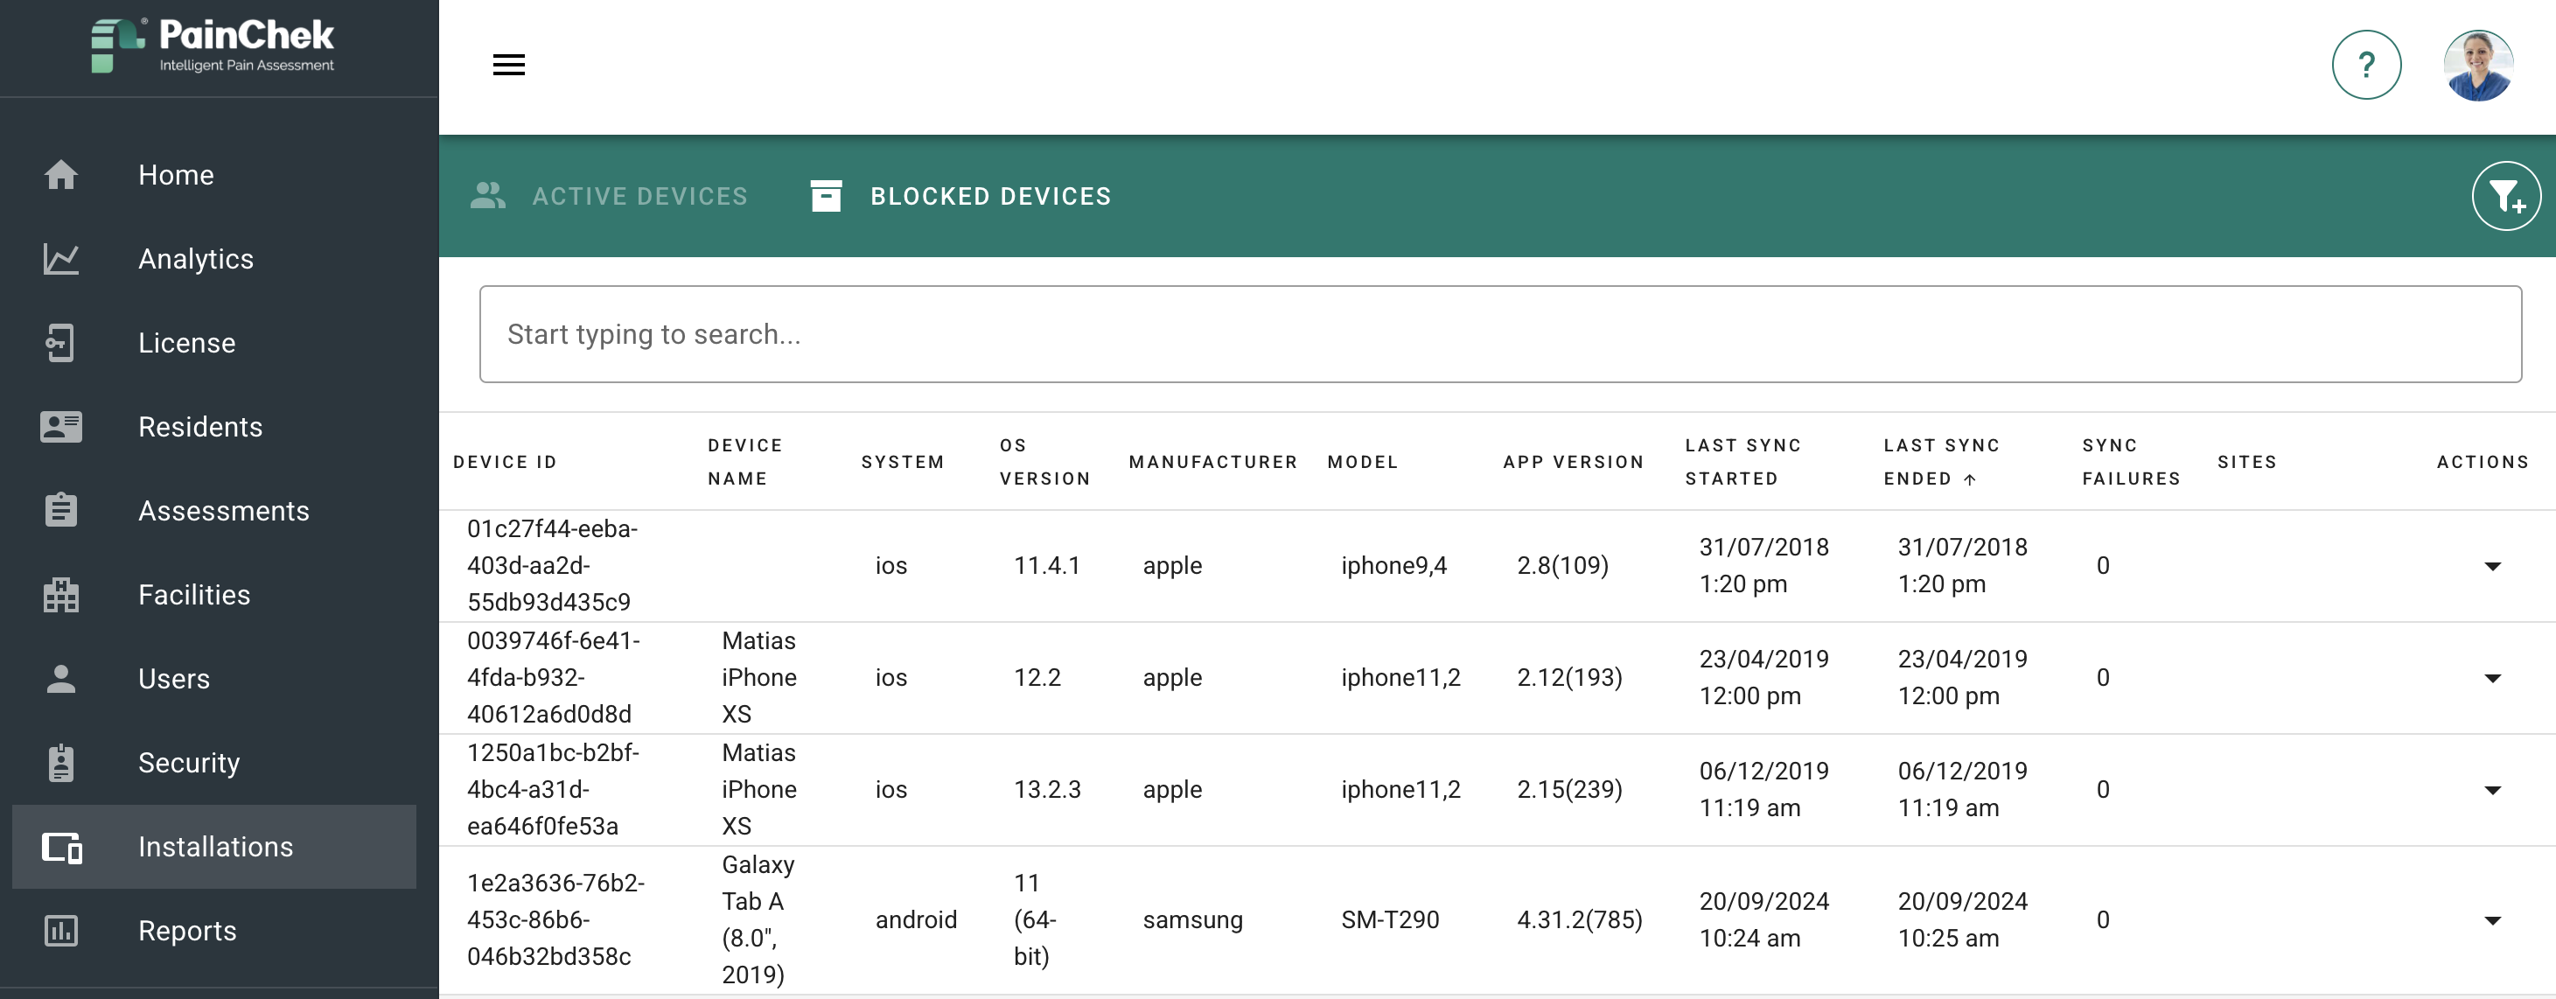This screenshot has height=999, width=2556.
Task: Click the help question mark icon
Action: coord(2365,66)
